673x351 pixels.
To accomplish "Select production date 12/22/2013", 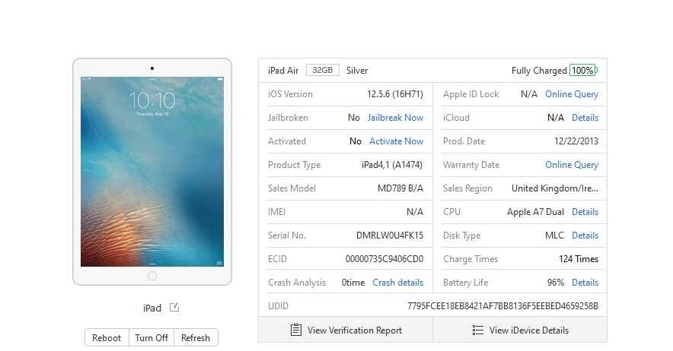I will [576, 141].
